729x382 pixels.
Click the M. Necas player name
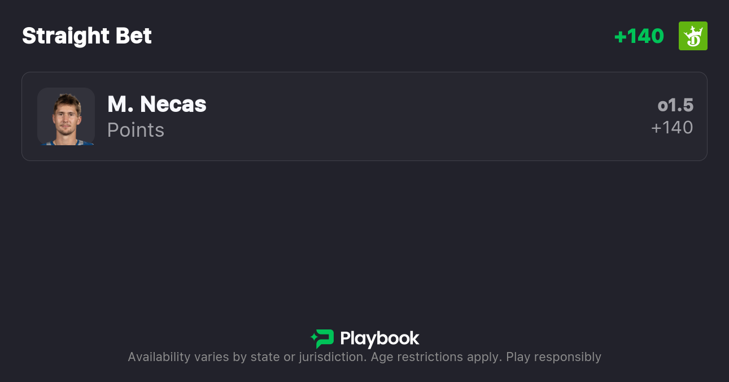(x=156, y=104)
